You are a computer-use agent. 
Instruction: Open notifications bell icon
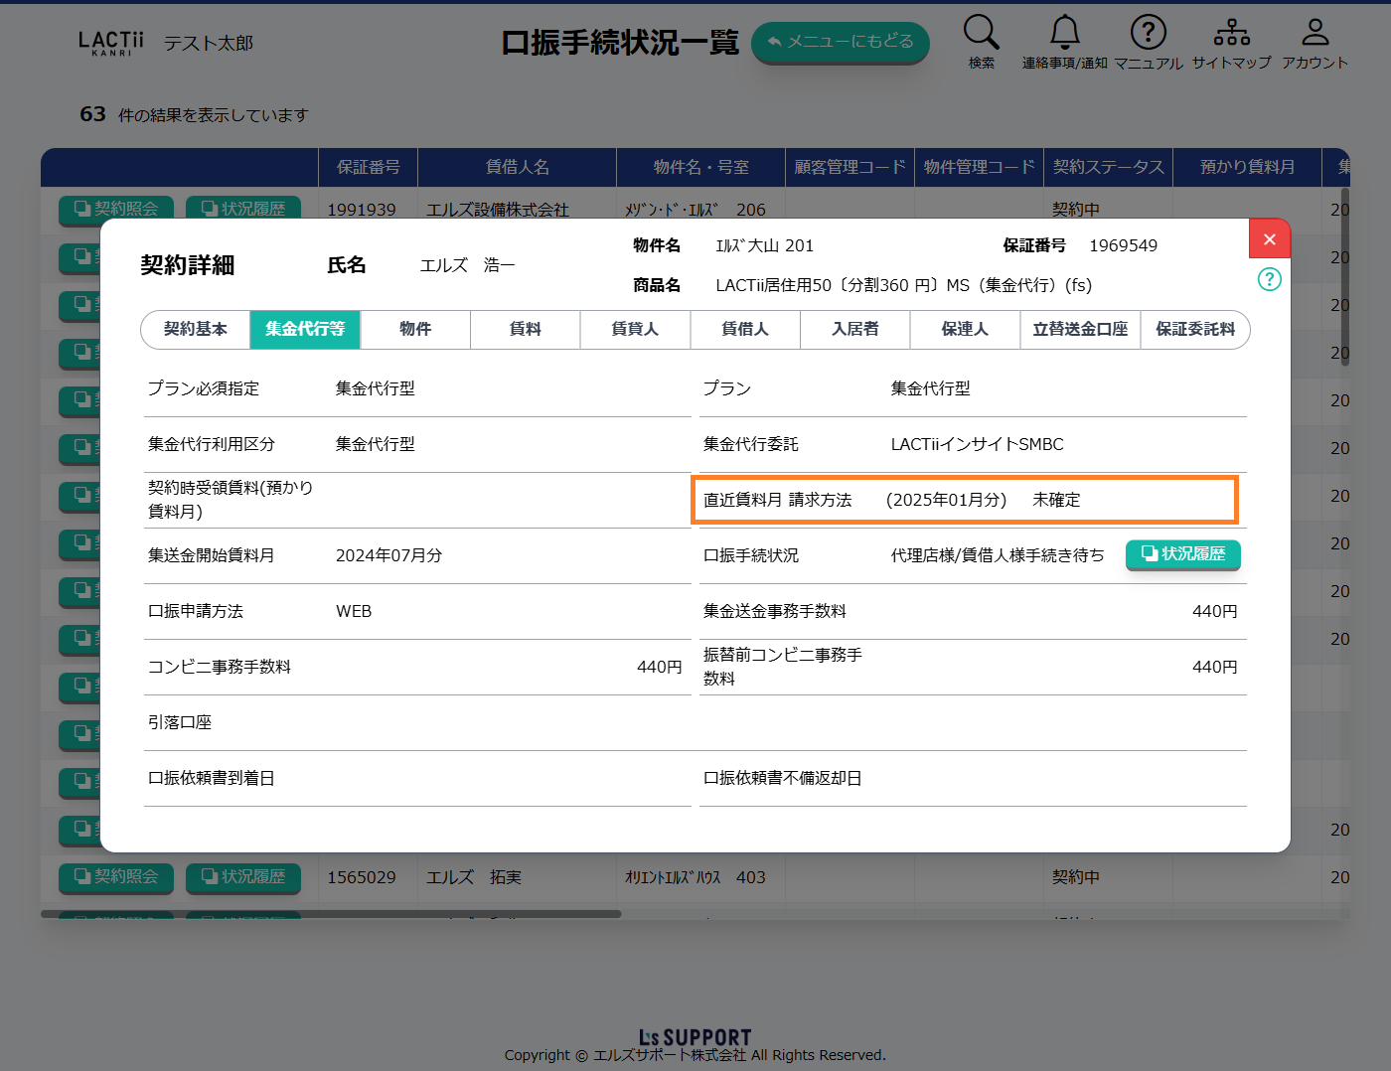pos(1064,33)
